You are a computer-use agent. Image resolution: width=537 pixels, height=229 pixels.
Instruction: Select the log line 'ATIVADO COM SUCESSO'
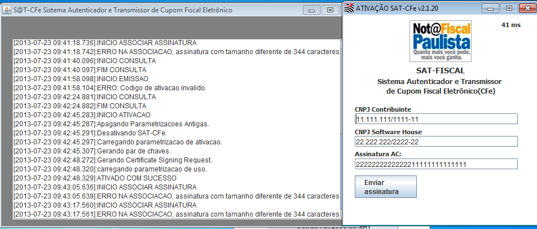click(95, 178)
